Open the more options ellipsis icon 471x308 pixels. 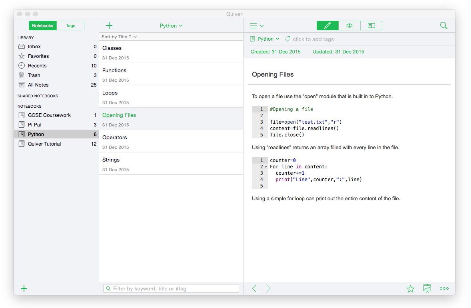[x=444, y=288]
